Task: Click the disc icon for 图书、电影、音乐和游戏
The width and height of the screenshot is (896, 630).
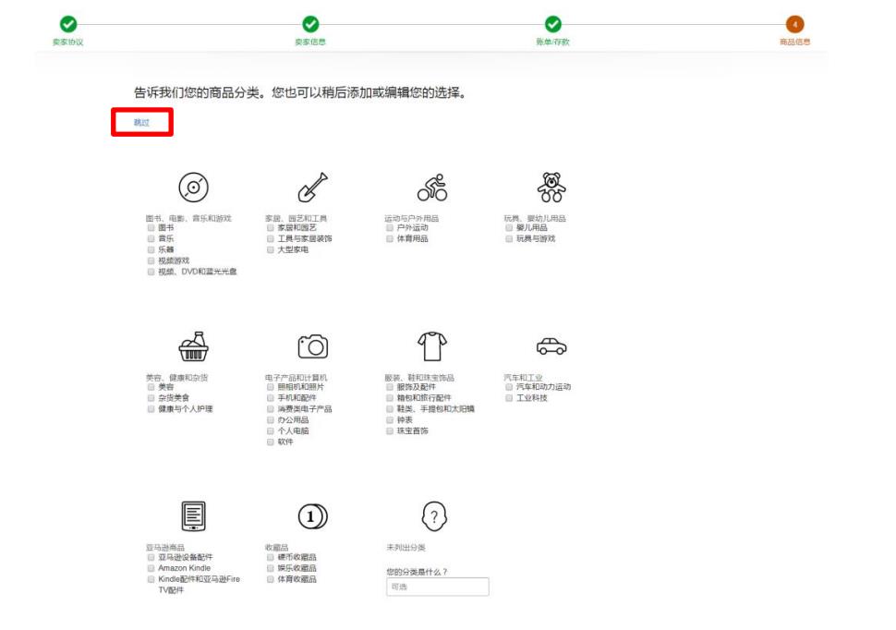Action: click(193, 188)
